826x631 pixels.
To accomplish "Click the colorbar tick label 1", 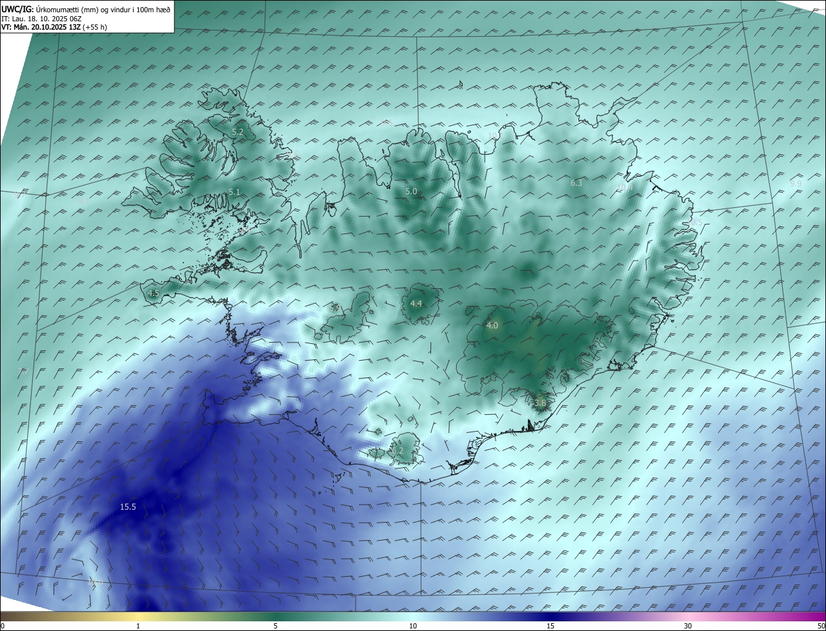I will 139,626.
